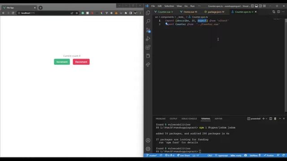Switch to the Debug Console tab

[189, 119]
